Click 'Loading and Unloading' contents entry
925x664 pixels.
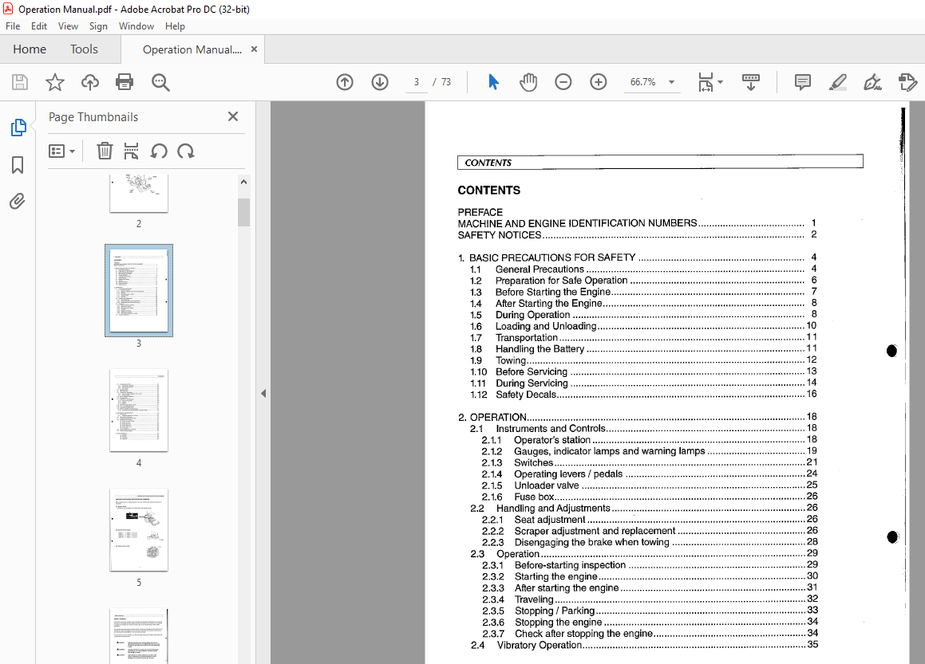pos(546,326)
